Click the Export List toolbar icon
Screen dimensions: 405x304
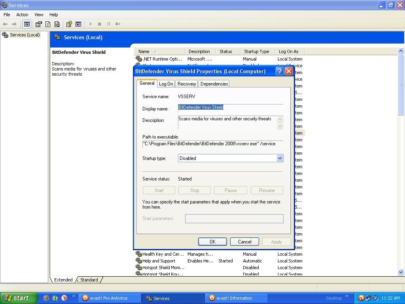point(57,24)
